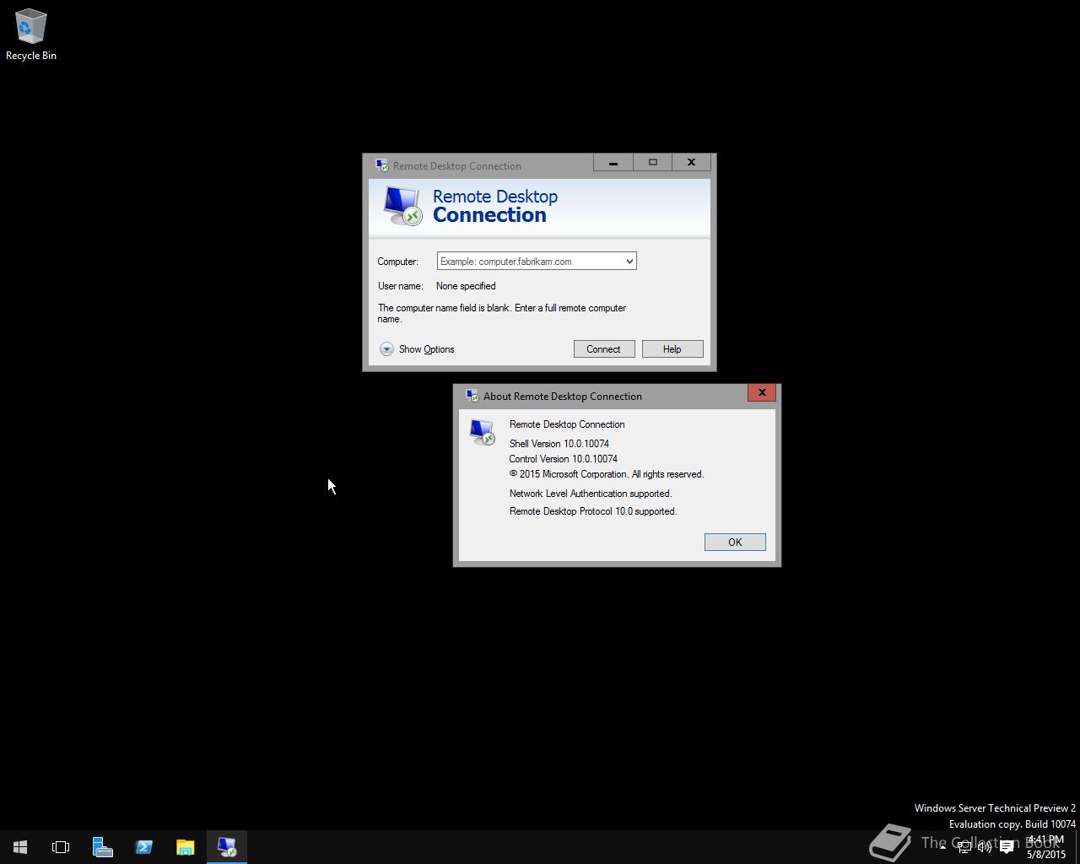Minimize the Remote Desktop Connection window
This screenshot has width=1080, height=864.
(613, 163)
